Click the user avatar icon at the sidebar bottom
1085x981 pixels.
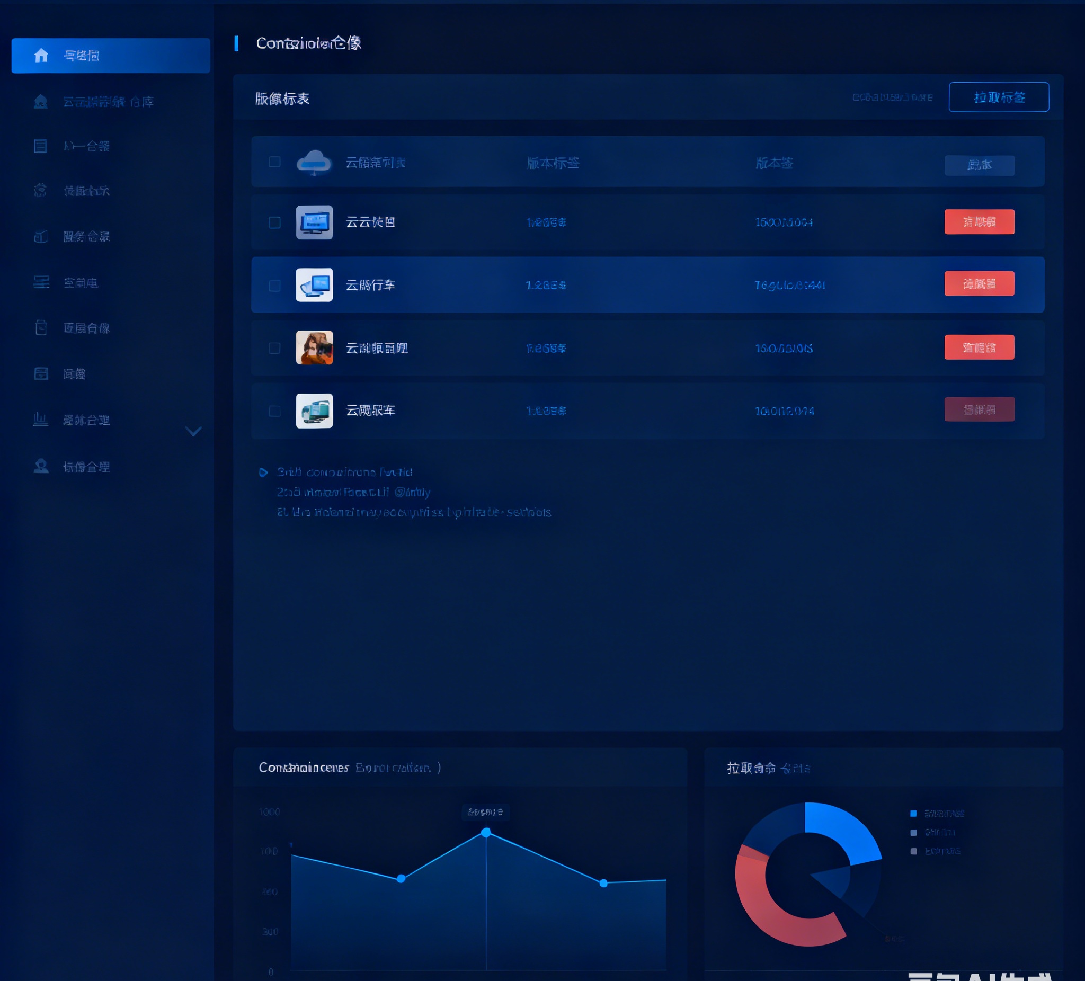click(x=41, y=466)
